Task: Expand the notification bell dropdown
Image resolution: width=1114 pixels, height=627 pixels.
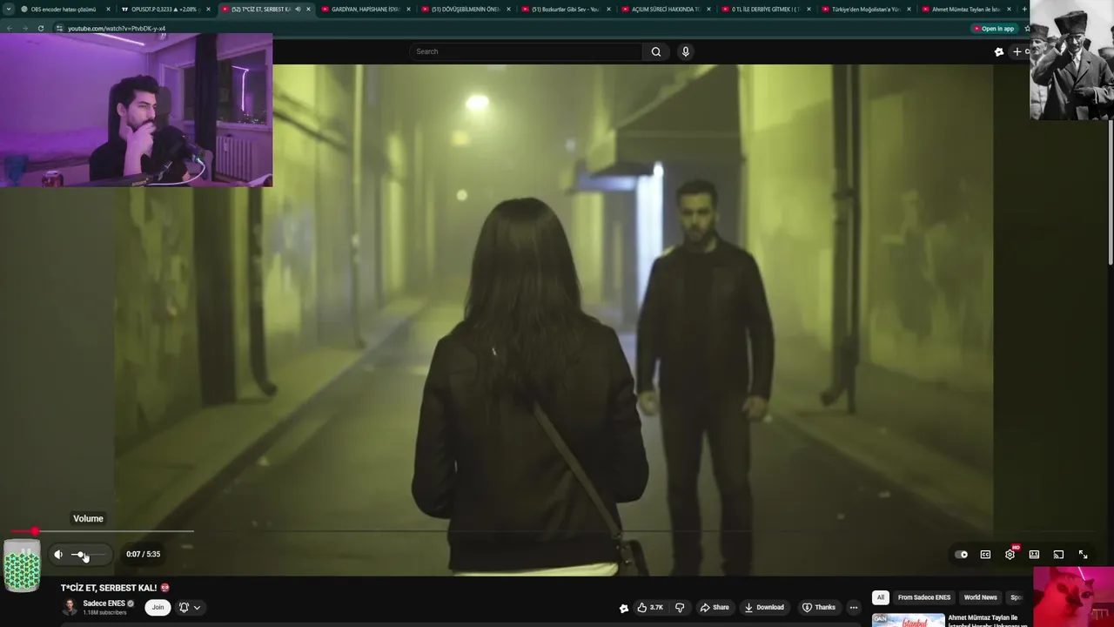Action: click(x=190, y=607)
